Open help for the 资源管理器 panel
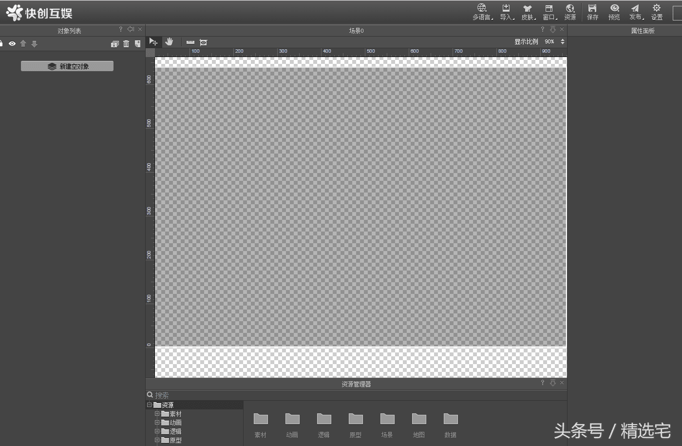 click(x=542, y=383)
